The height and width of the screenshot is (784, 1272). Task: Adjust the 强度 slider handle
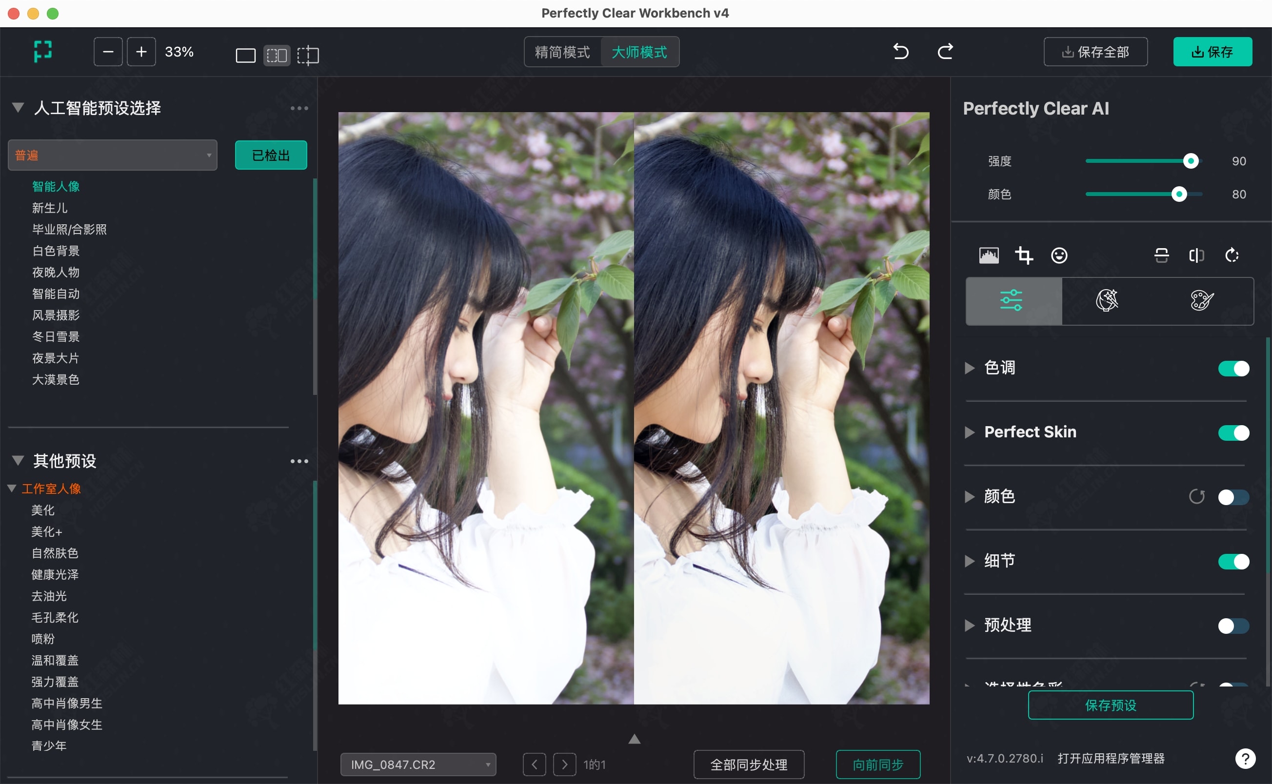click(1191, 161)
